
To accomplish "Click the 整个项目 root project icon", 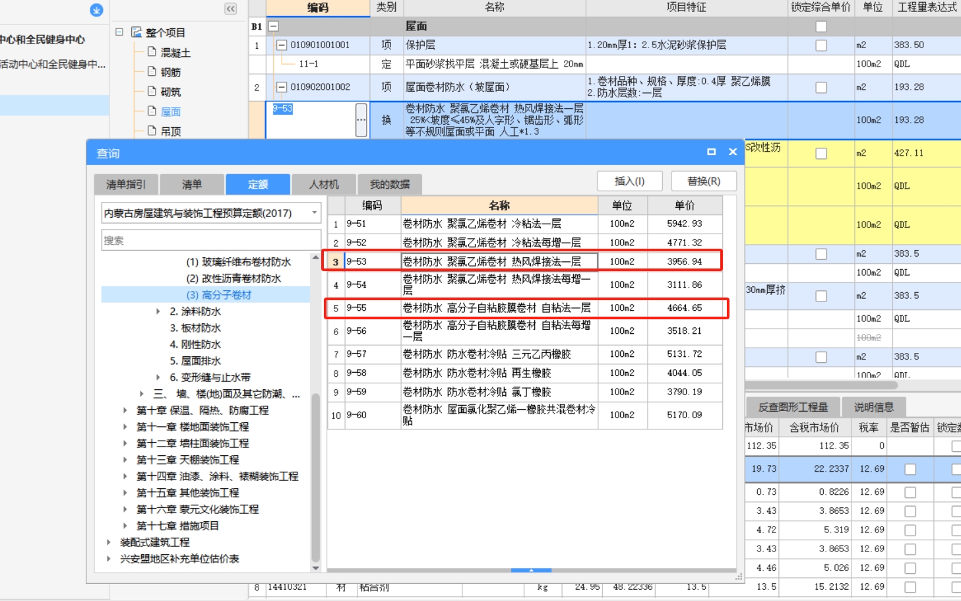I will tap(137, 32).
